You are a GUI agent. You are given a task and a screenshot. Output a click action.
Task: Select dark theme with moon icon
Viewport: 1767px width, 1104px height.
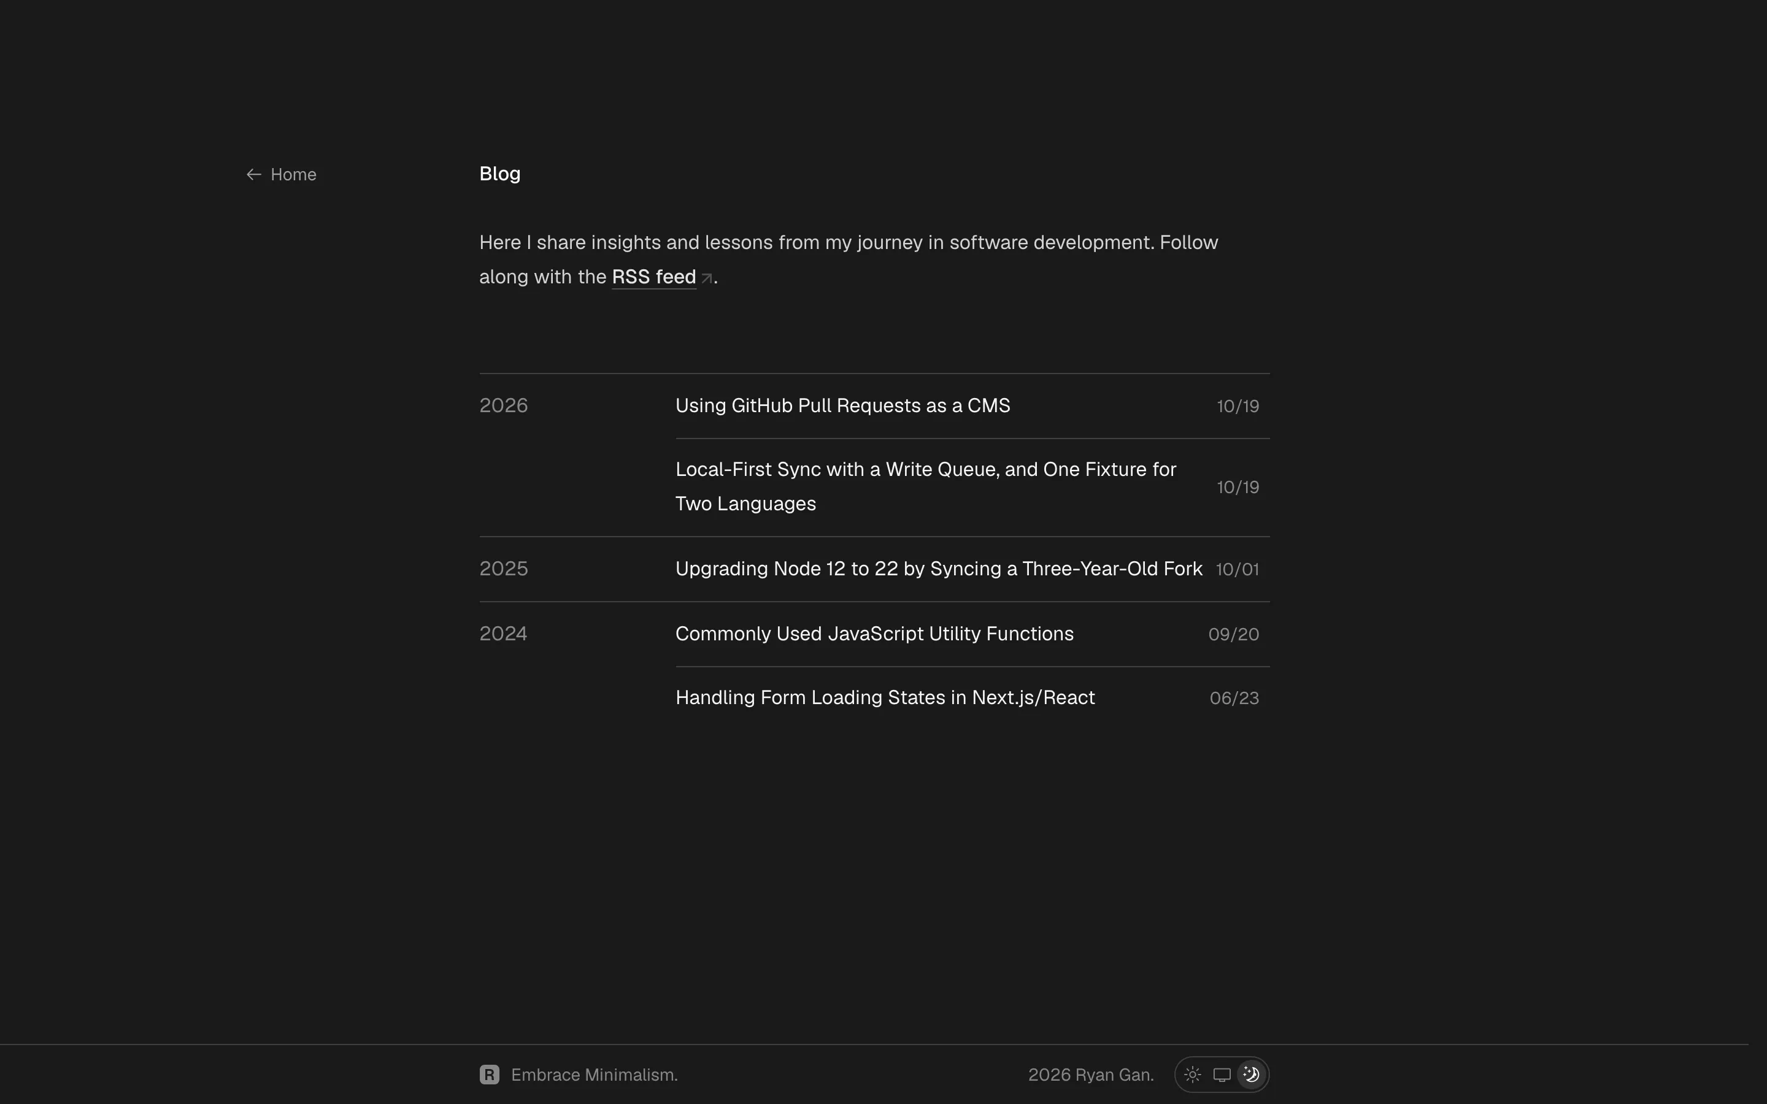click(1252, 1075)
